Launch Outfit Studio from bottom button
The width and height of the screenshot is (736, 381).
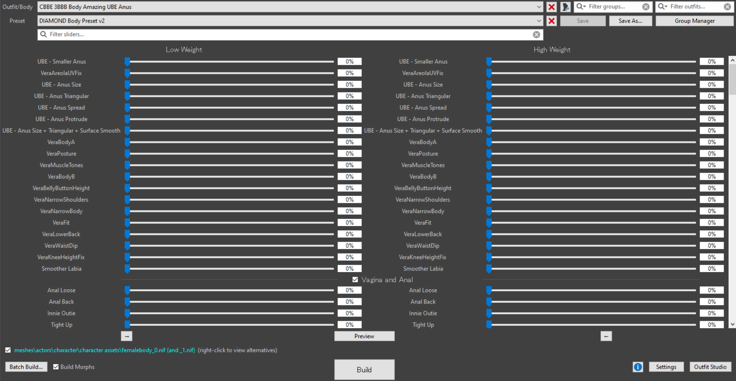click(710, 367)
